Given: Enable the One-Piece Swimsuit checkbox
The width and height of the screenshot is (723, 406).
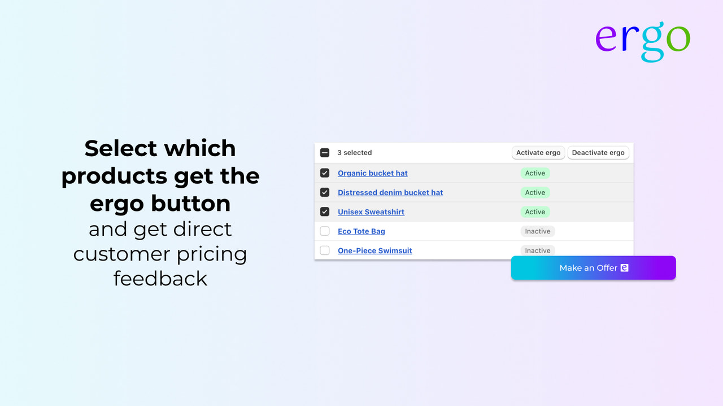Looking at the screenshot, I should [x=325, y=250].
